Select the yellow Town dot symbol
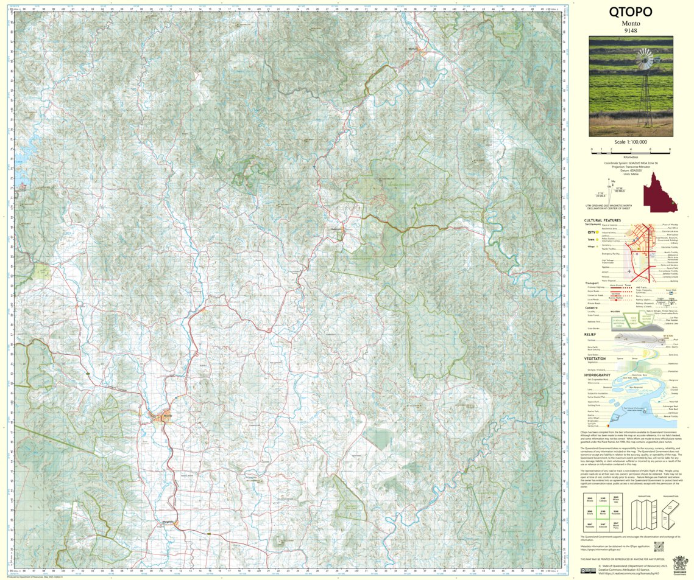Screen dimensions: 694x580 [597, 240]
